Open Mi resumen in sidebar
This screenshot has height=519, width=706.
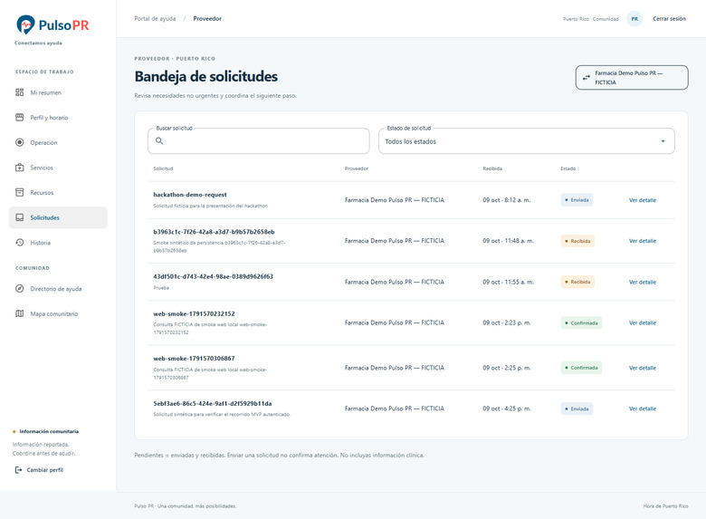pos(58,92)
